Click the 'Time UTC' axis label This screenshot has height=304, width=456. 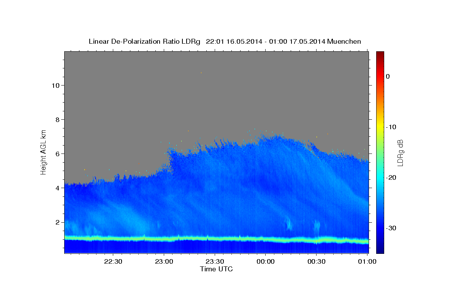216,269
